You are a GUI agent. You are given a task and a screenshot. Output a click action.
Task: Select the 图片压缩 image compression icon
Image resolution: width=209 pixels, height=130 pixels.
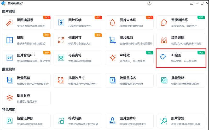[61, 22]
